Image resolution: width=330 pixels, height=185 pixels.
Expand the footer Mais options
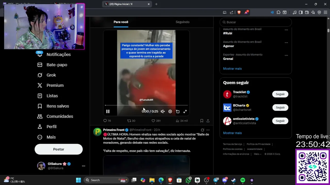pos(258,154)
